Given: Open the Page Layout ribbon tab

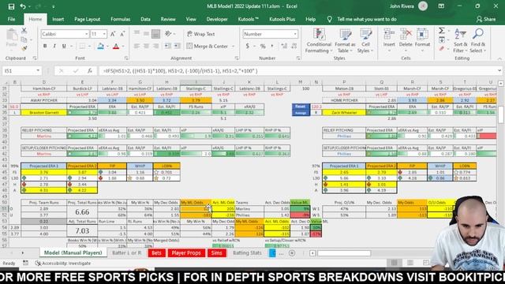Looking at the screenshot, I should pyautogui.click(x=88, y=19).
